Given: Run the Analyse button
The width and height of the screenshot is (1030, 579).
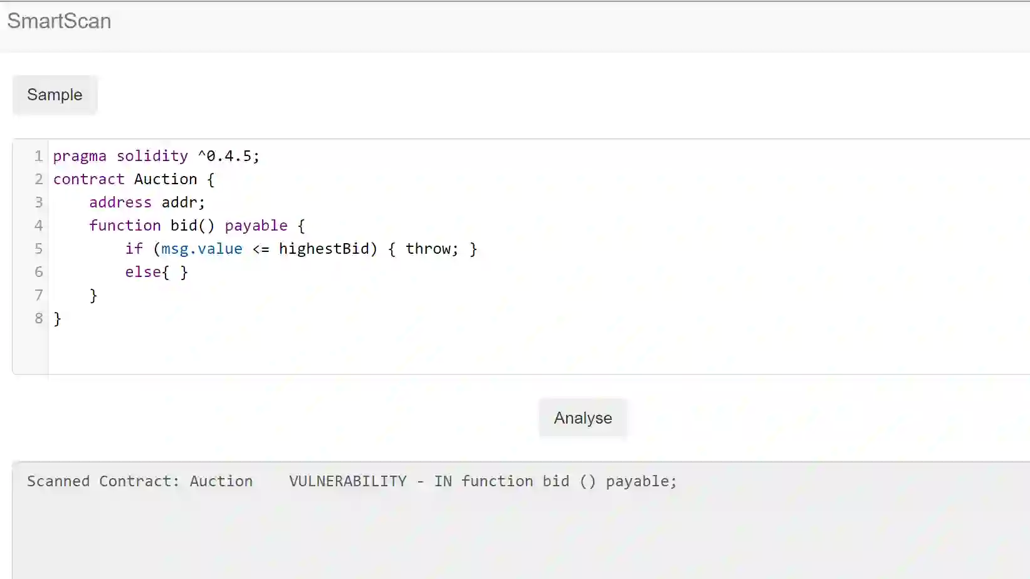Looking at the screenshot, I should click(582, 418).
